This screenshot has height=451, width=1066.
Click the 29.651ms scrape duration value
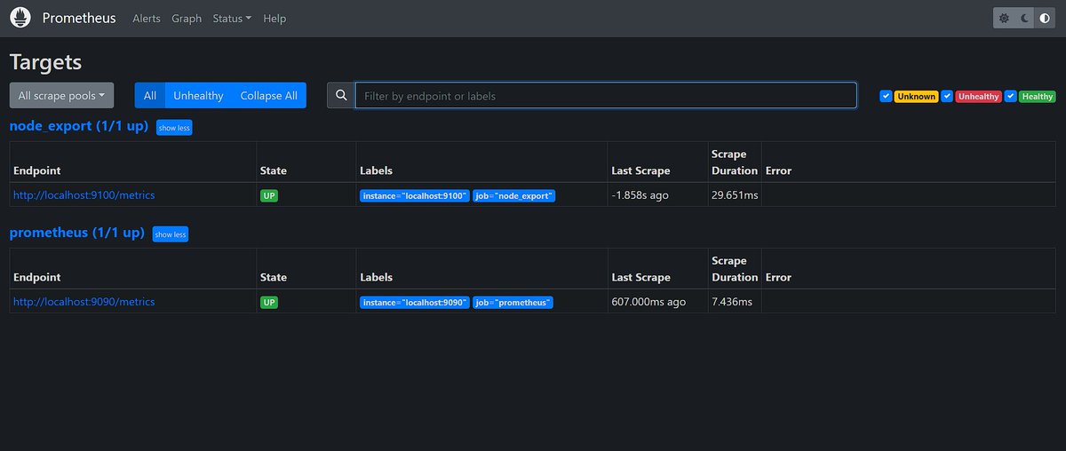click(735, 195)
